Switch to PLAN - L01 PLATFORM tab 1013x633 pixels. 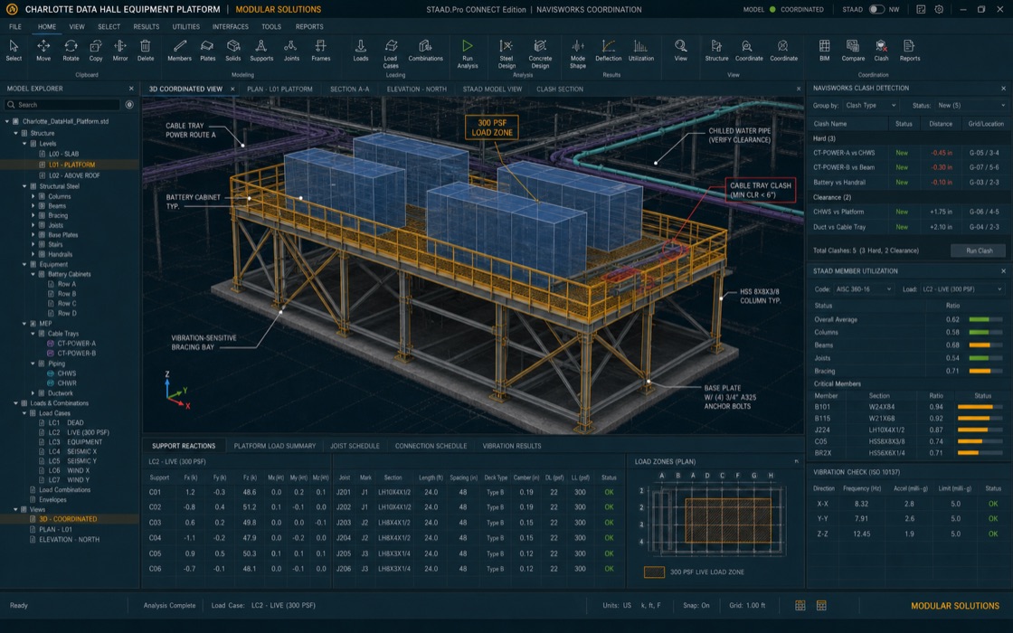tap(279, 90)
